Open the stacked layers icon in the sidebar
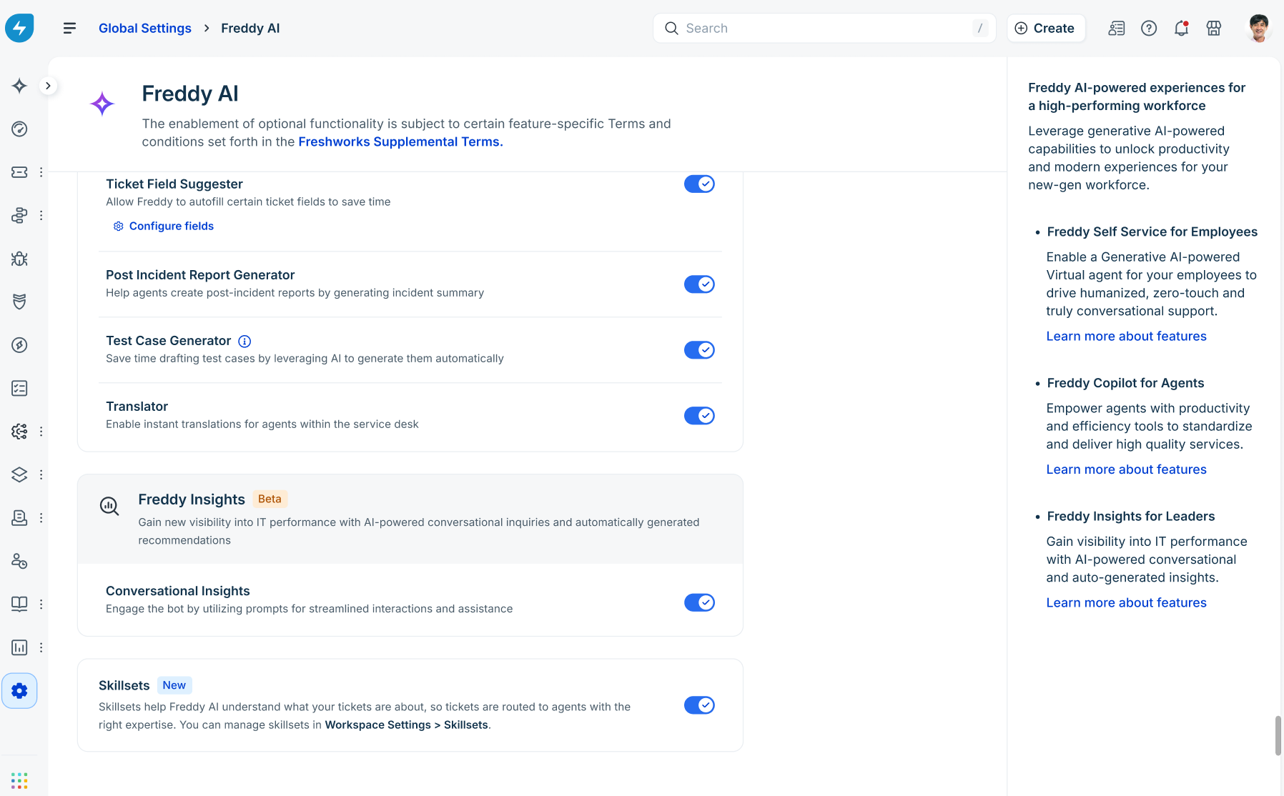Image resolution: width=1284 pixels, height=796 pixels. pos(19,474)
